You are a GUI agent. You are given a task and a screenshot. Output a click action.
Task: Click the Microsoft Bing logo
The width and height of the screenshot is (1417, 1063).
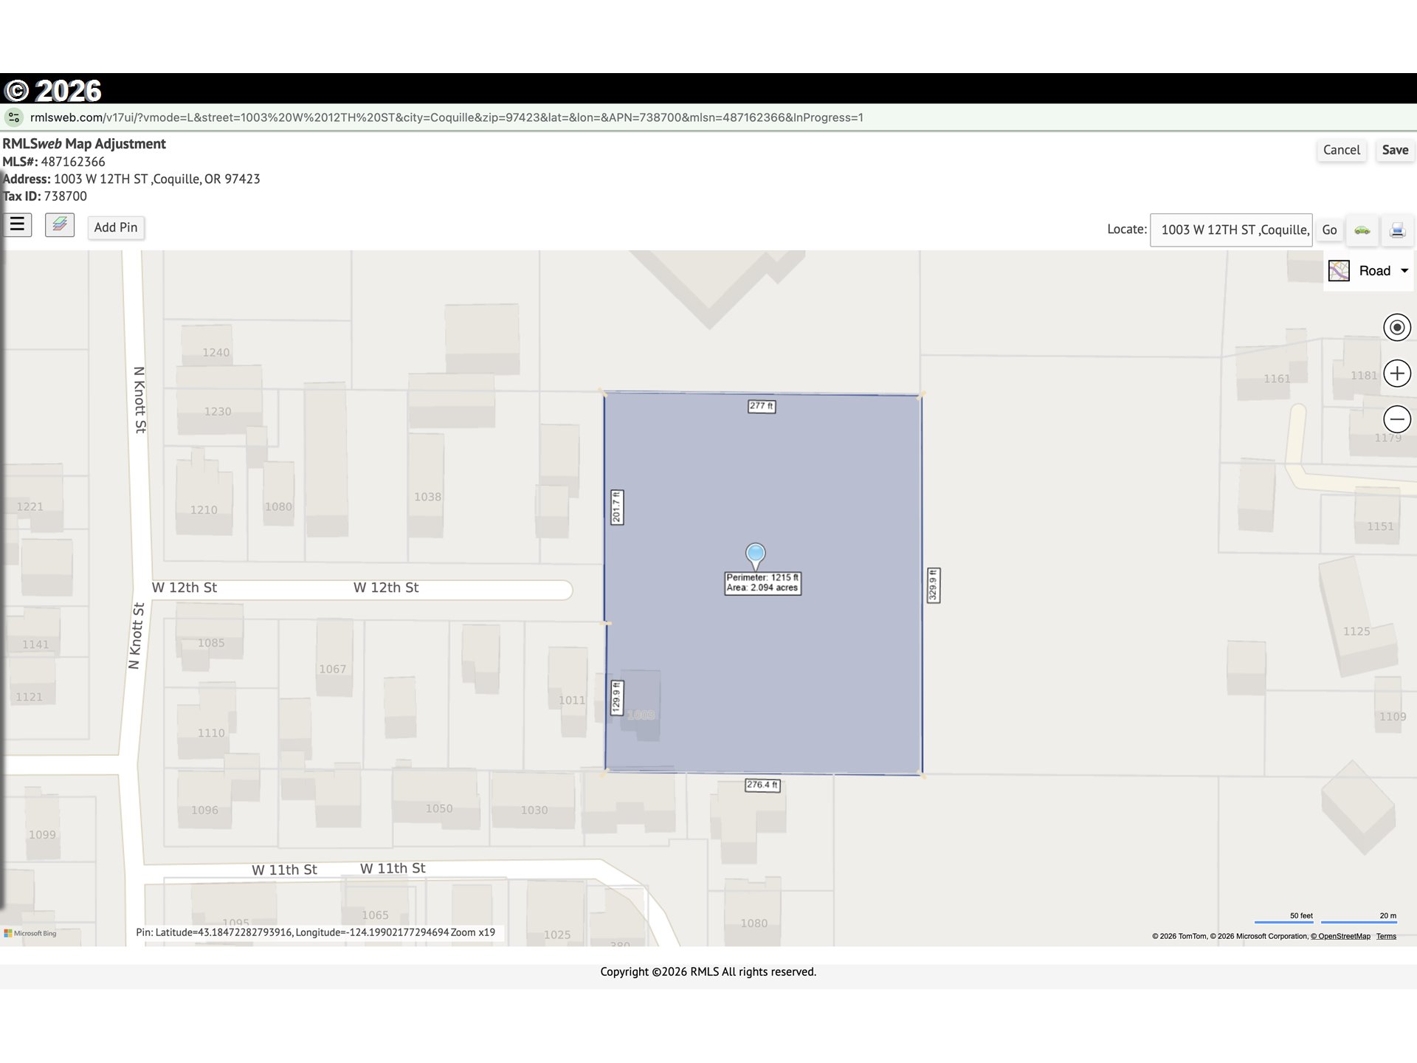point(30,933)
